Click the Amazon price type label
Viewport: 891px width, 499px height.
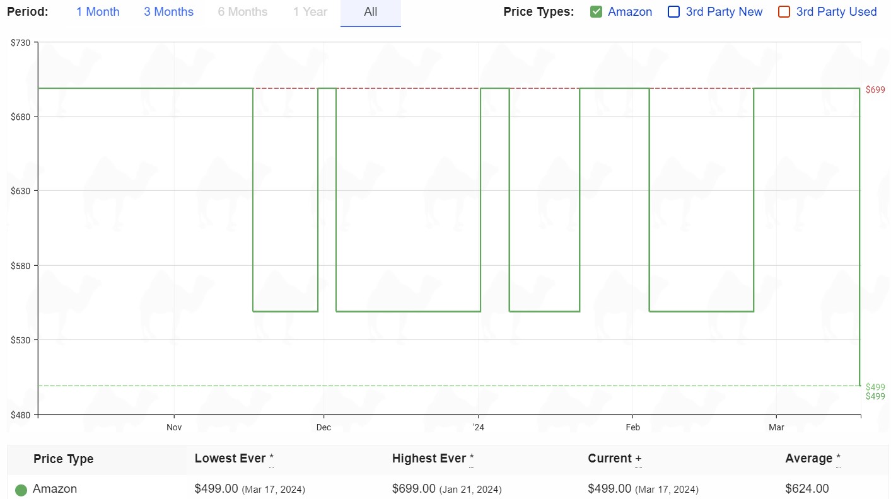click(630, 12)
